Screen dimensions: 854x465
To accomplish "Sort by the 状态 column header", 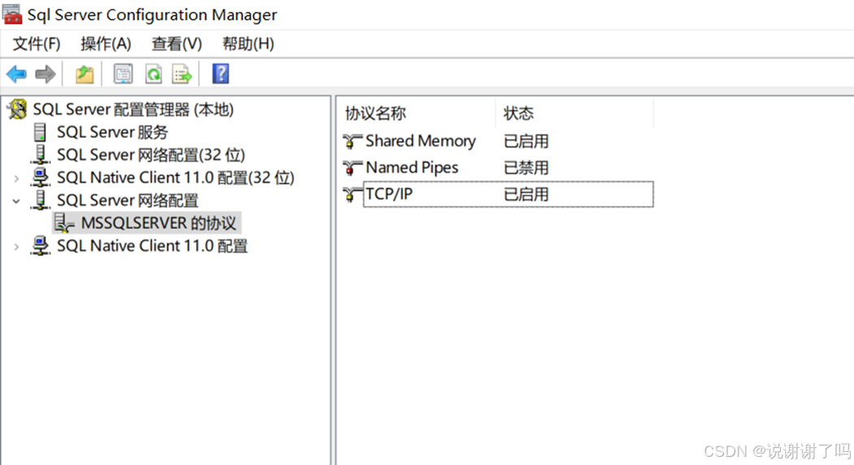I will click(518, 113).
